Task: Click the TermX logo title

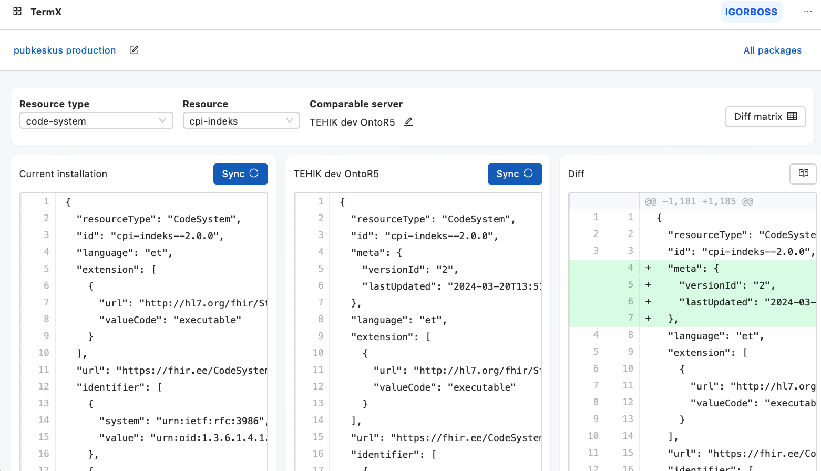Action: pyautogui.click(x=46, y=12)
